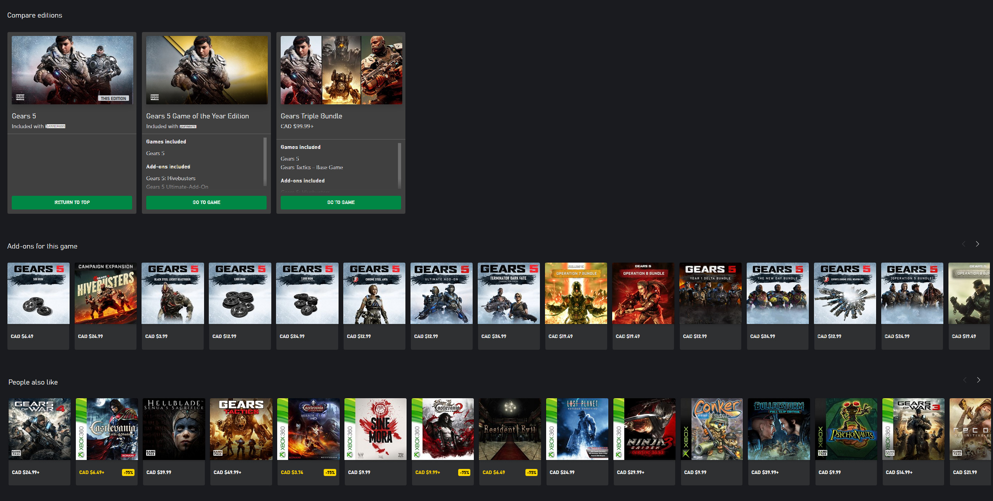The width and height of the screenshot is (993, 501).
Task: Open Hellblade Senua's Sacrifice tile
Action: click(174, 442)
